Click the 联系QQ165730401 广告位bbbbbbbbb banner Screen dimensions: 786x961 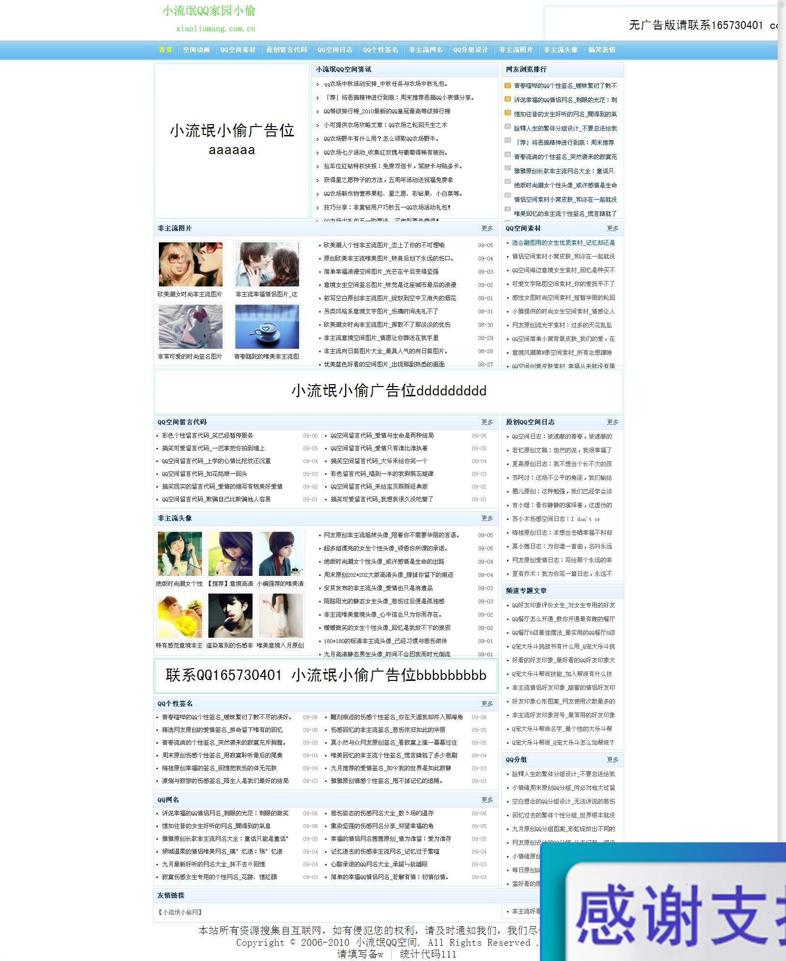click(326, 675)
